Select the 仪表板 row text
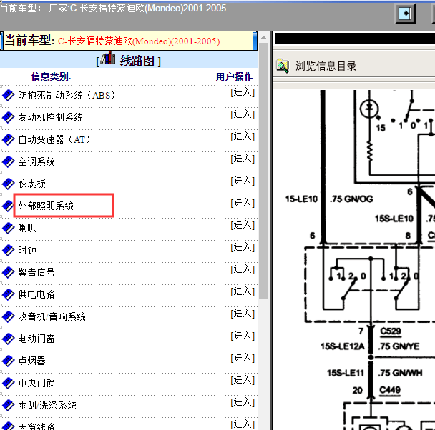Viewport: 435px width, 430px height. pos(32,184)
